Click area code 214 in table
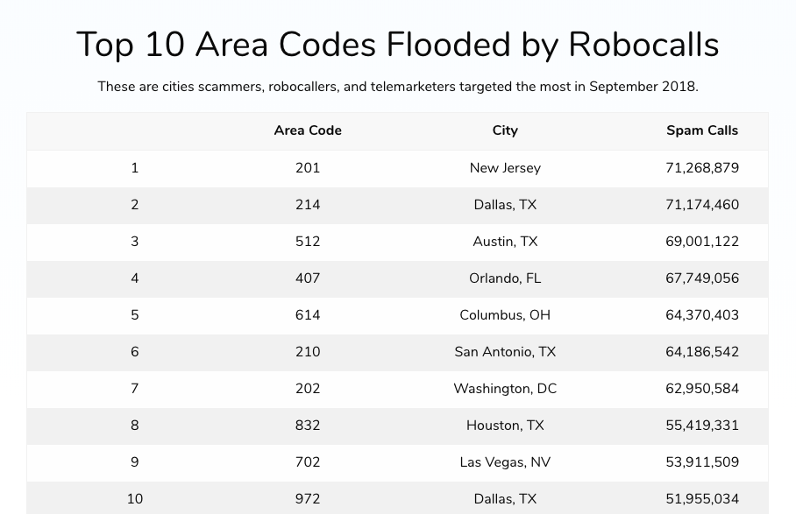The image size is (796, 514). tap(308, 205)
